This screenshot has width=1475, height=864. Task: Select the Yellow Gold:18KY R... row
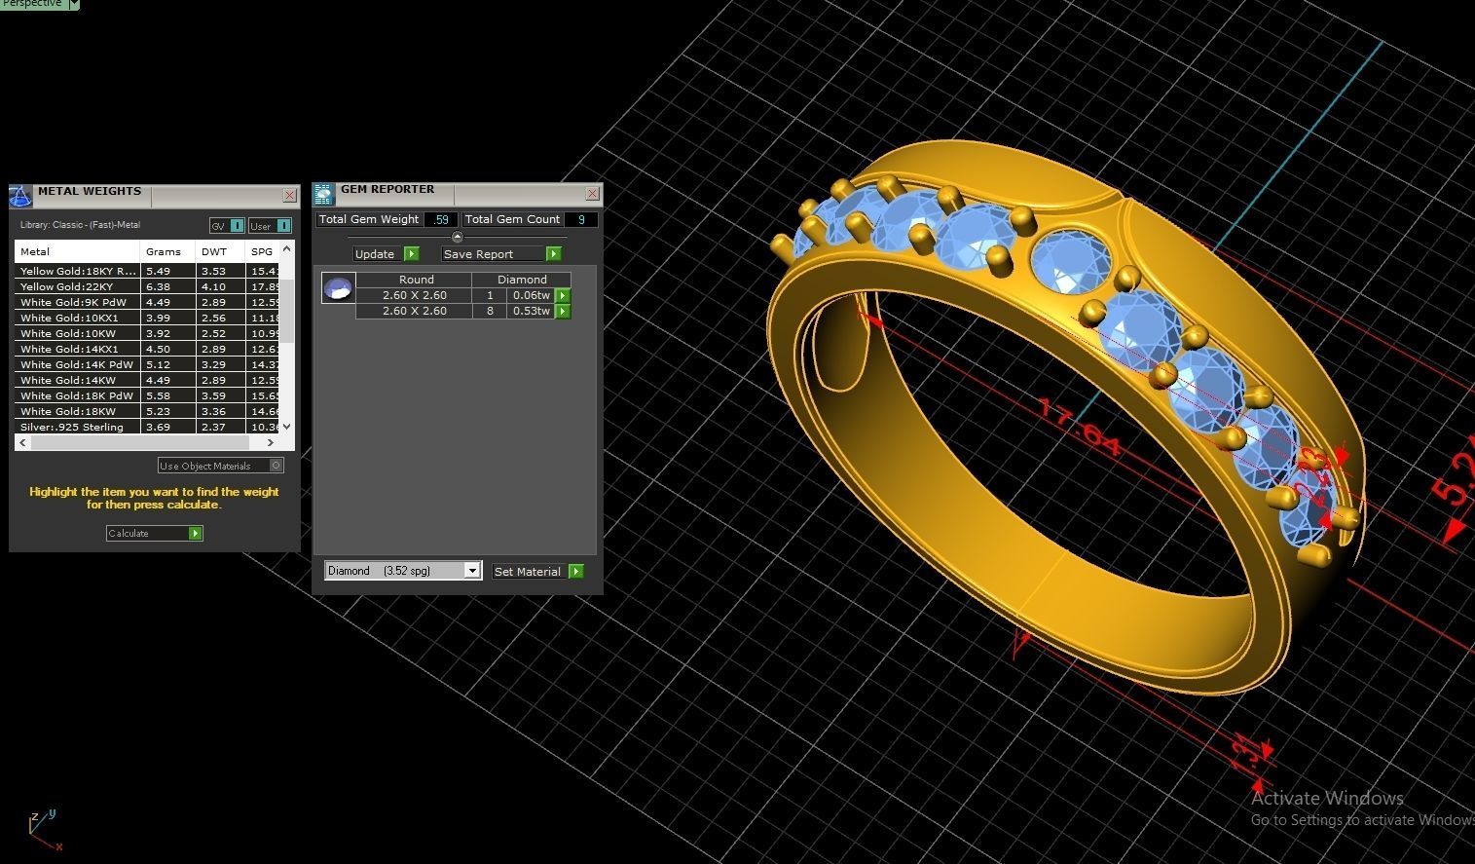[148, 271]
